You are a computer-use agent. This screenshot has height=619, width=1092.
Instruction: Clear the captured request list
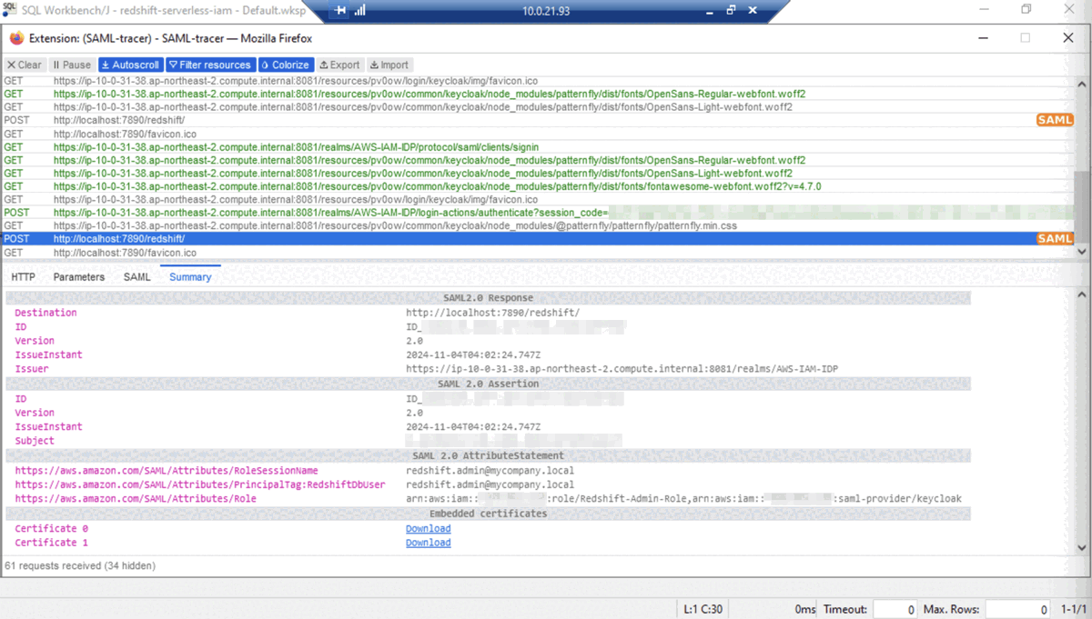[25, 65]
